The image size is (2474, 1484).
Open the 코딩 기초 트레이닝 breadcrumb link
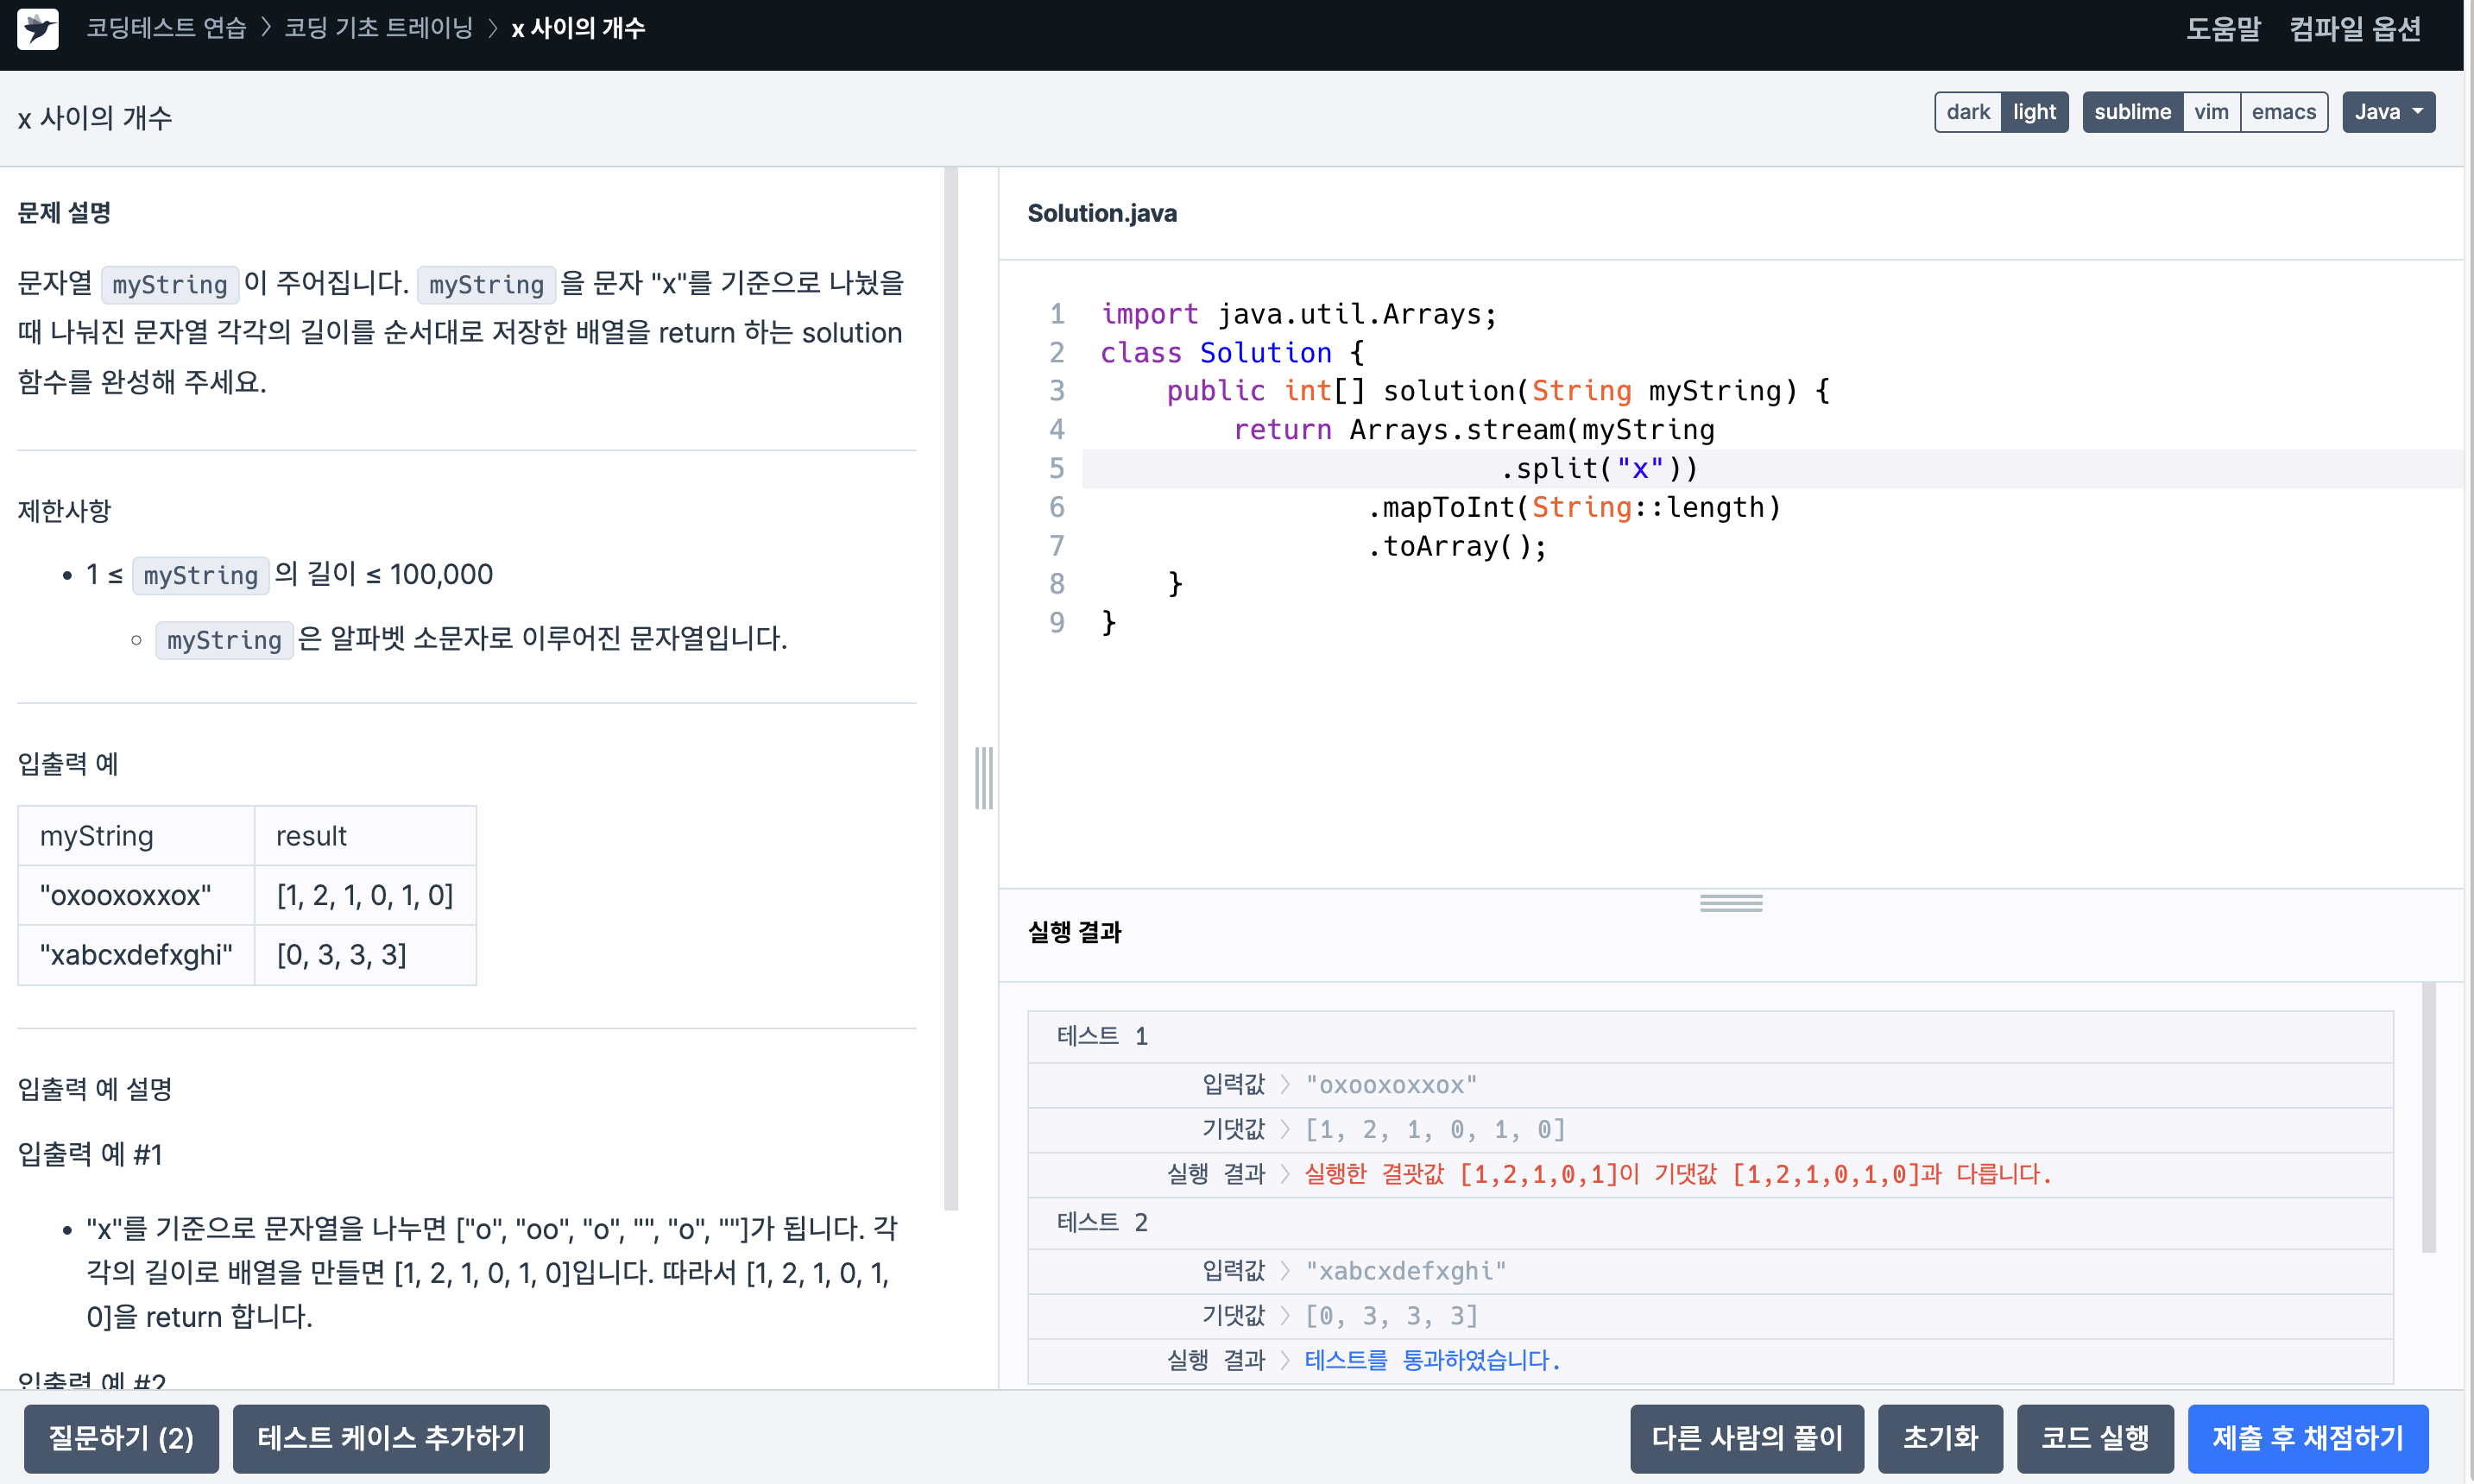[378, 28]
